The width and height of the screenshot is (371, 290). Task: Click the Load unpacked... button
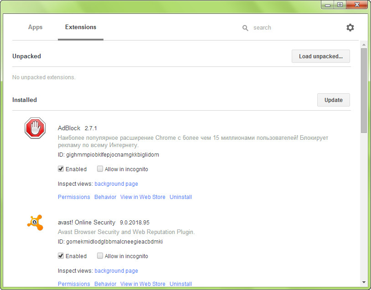click(x=320, y=56)
